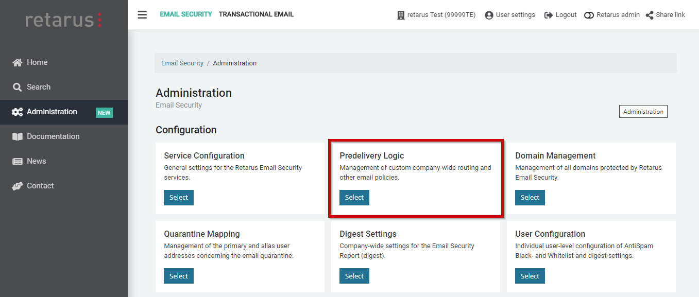Select Service Configuration

tap(179, 198)
